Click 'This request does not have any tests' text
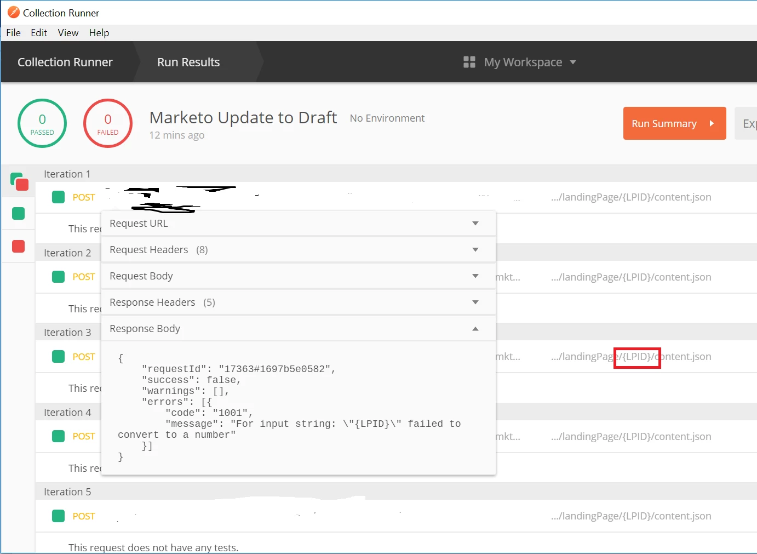 [153, 547]
